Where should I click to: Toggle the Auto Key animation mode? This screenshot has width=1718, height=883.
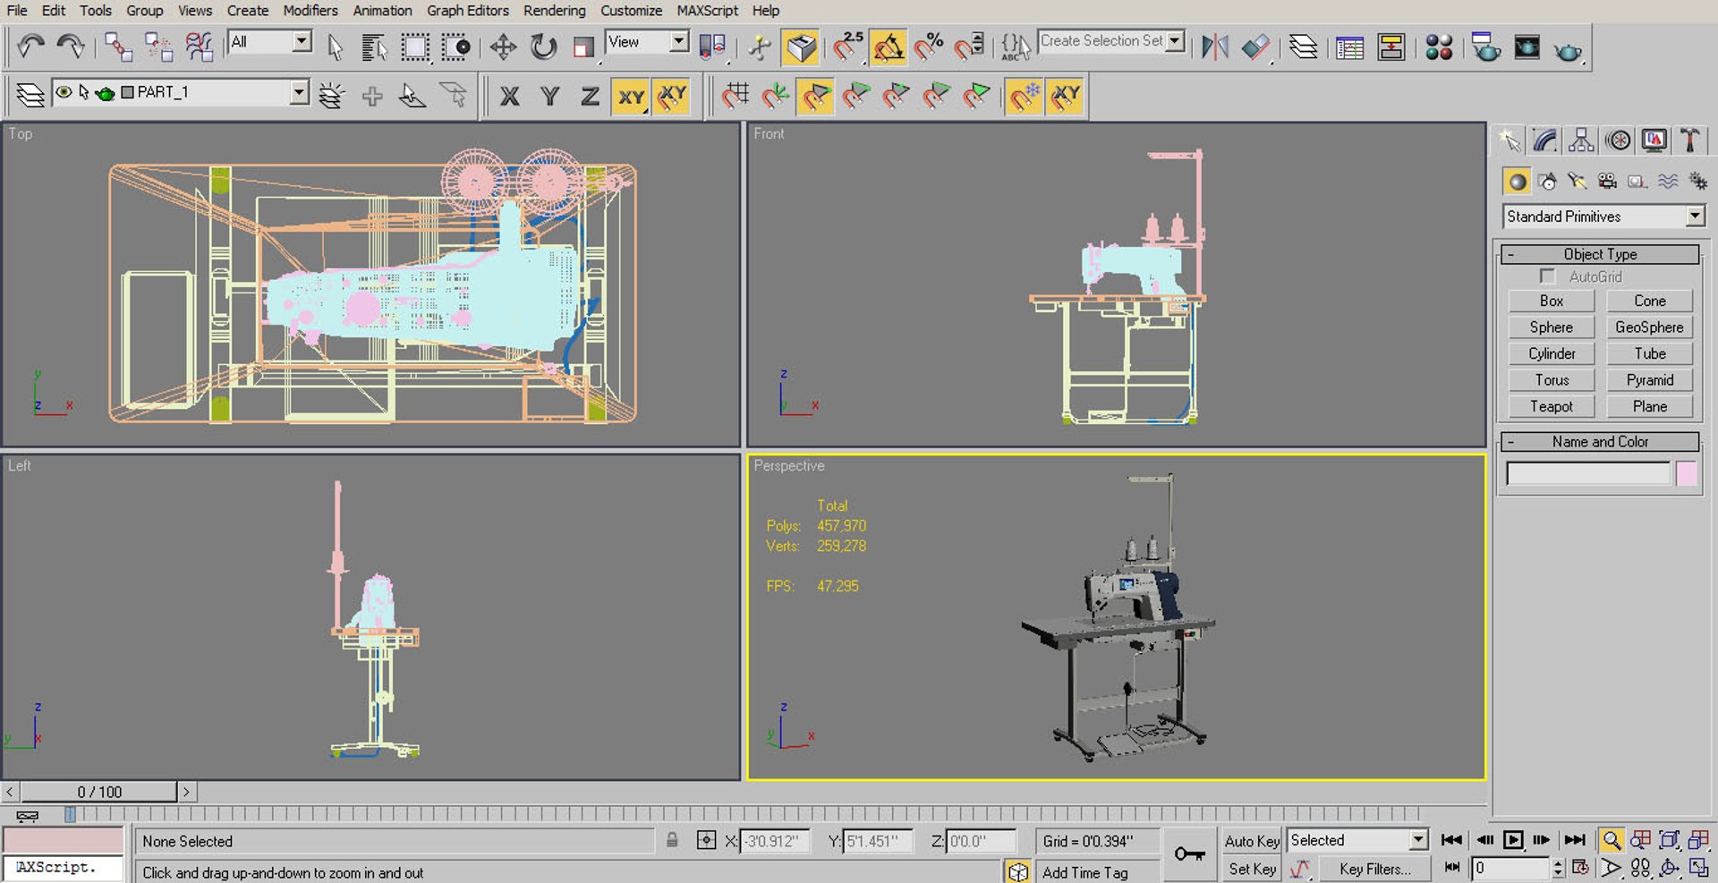point(1252,841)
